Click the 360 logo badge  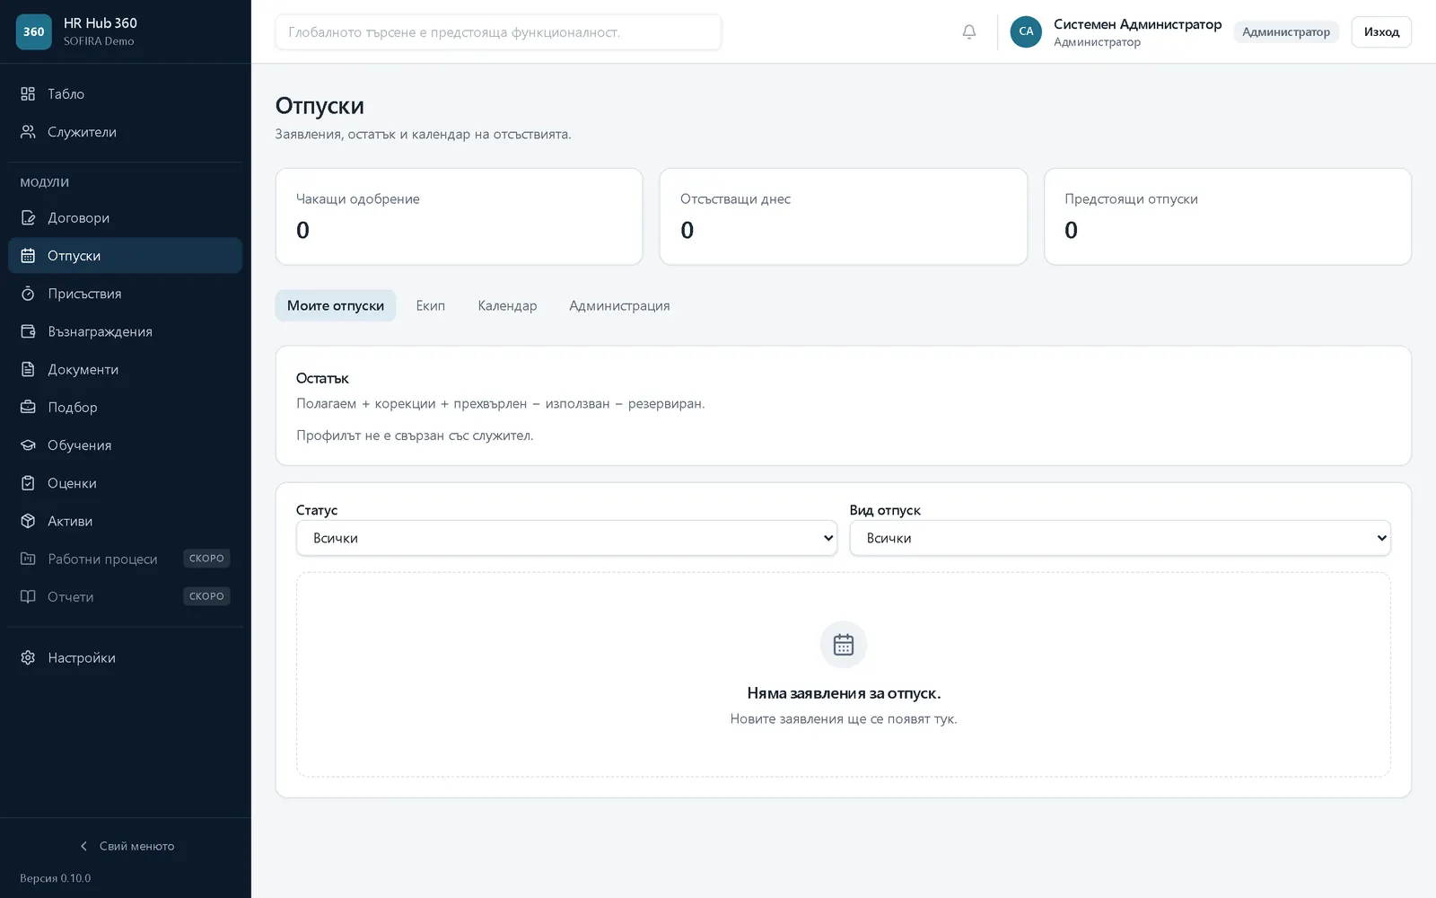click(34, 31)
